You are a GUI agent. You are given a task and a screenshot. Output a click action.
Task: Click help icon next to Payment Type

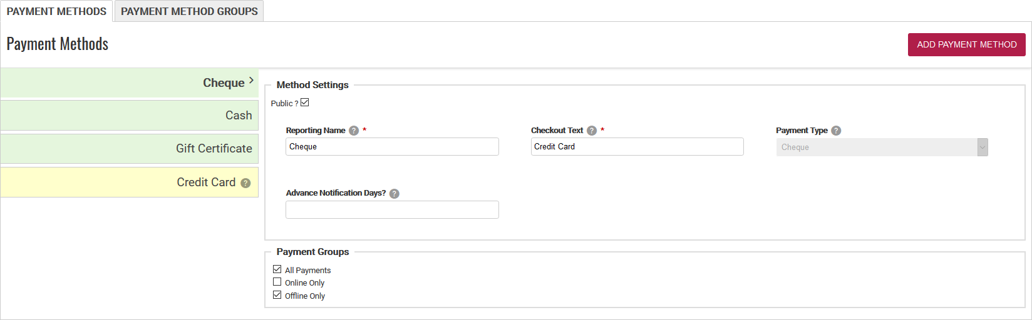click(x=836, y=131)
